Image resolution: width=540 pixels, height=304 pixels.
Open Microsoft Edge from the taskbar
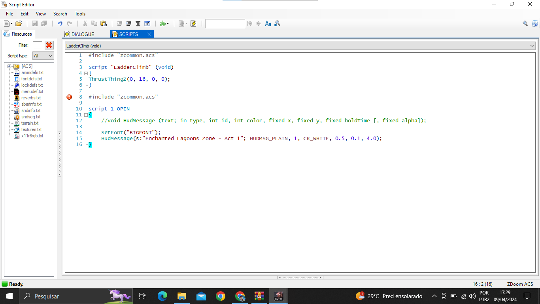(162, 296)
